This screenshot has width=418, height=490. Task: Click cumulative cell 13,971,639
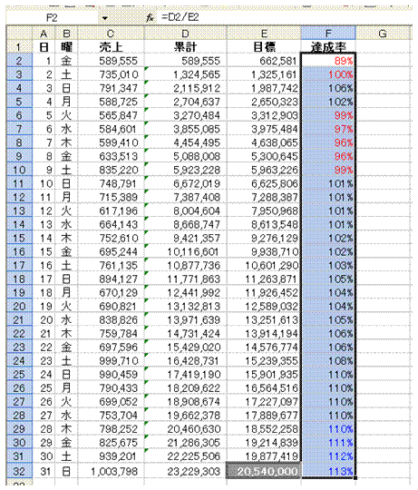tap(186, 319)
